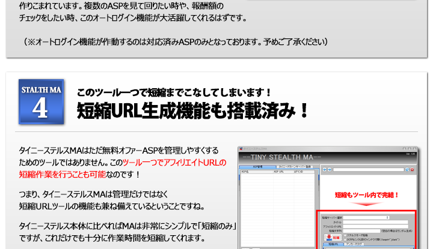This screenshot has height=249, width=433.
Task: Click the app icon in the タイニーステルスMA title bar
Action: point(241,148)
